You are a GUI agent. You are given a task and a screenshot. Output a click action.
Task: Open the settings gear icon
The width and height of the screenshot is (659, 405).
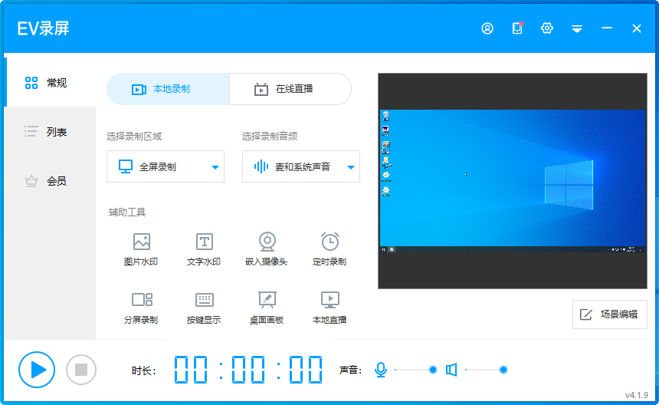pos(547,28)
